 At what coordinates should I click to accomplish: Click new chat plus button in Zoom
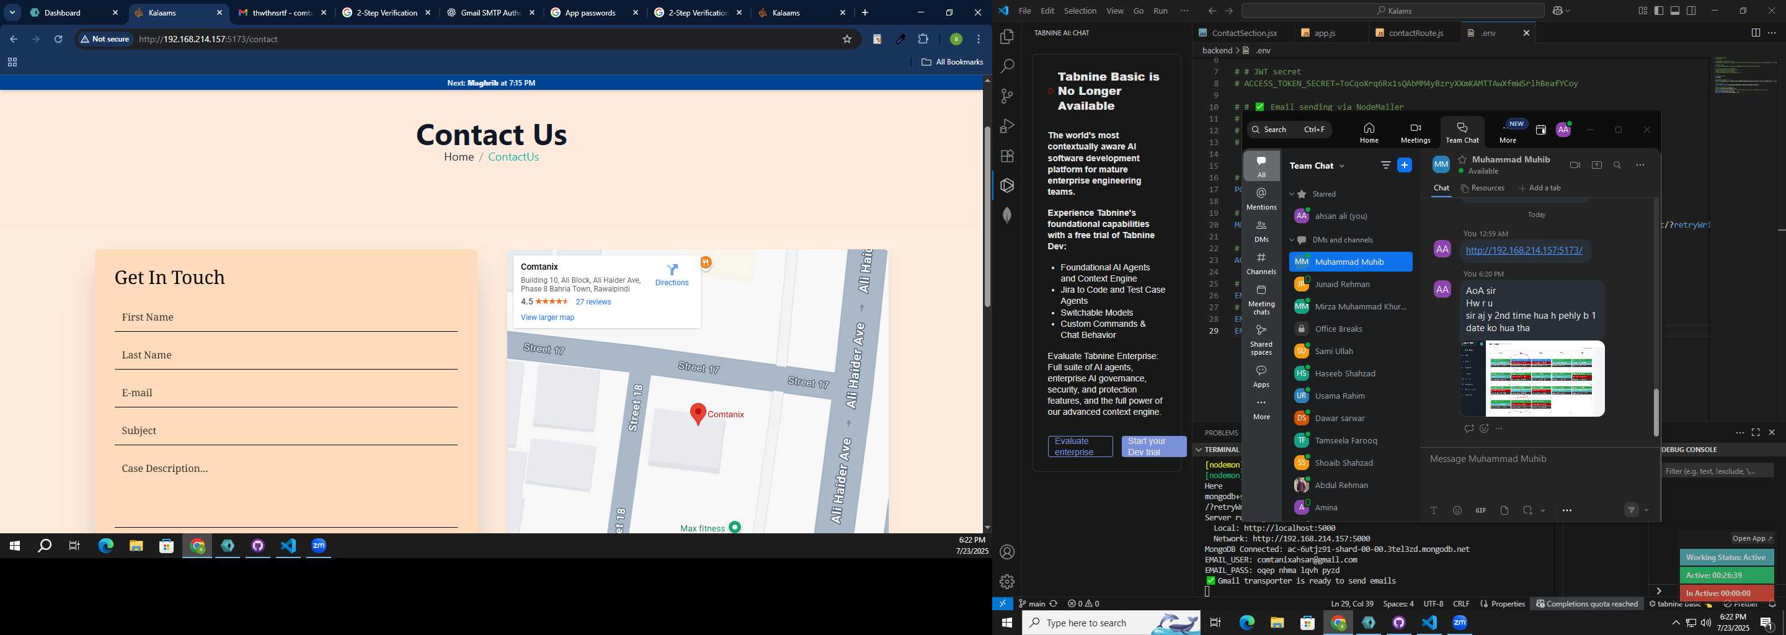click(1405, 166)
